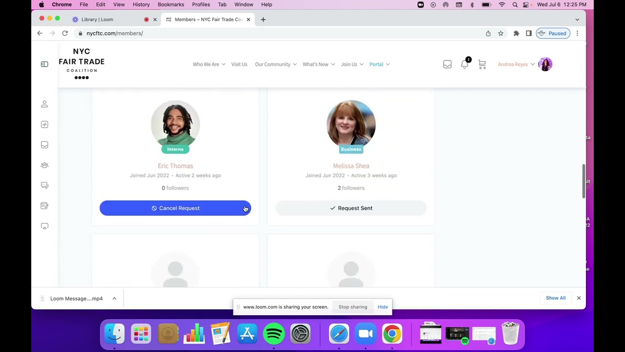
Task: Open Spotify from the dock
Action: click(x=274, y=334)
